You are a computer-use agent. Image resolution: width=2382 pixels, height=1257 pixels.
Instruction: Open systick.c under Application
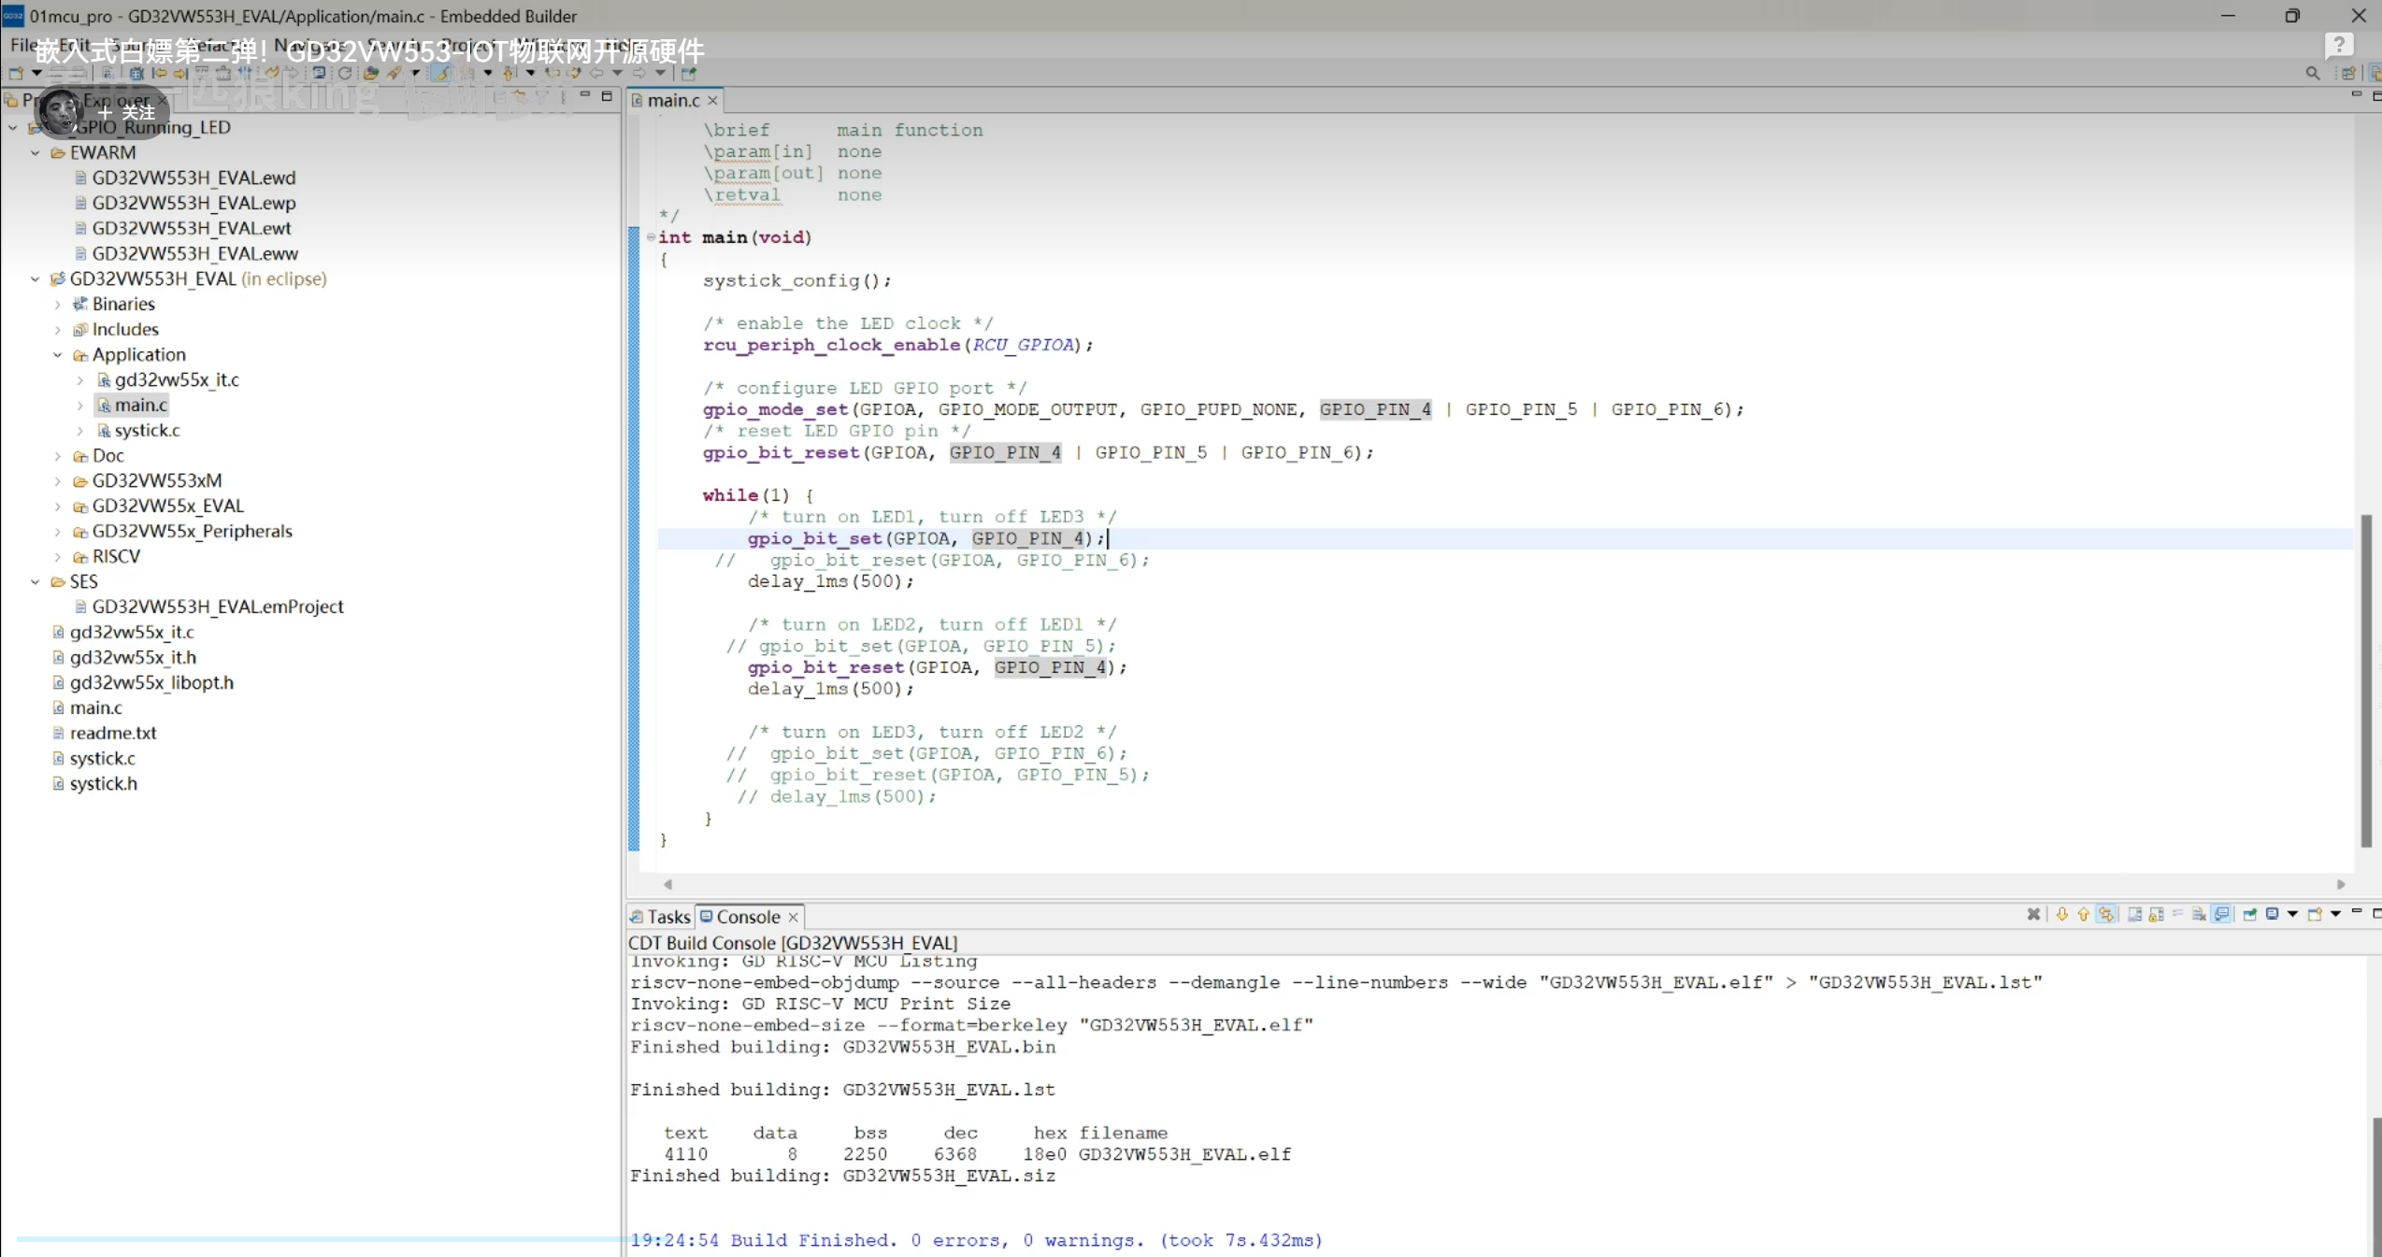click(147, 430)
